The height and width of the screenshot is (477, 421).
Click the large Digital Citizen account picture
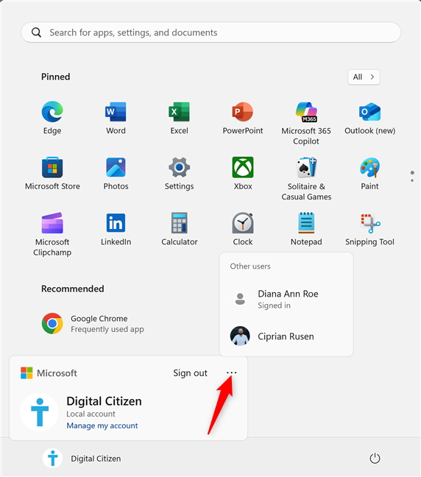coord(40,412)
